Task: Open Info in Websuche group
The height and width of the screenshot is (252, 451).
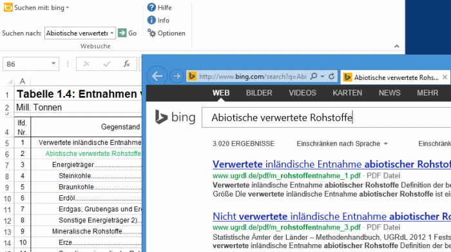Action: (x=158, y=20)
